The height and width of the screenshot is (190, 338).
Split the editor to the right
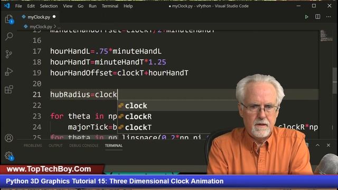click(x=317, y=17)
